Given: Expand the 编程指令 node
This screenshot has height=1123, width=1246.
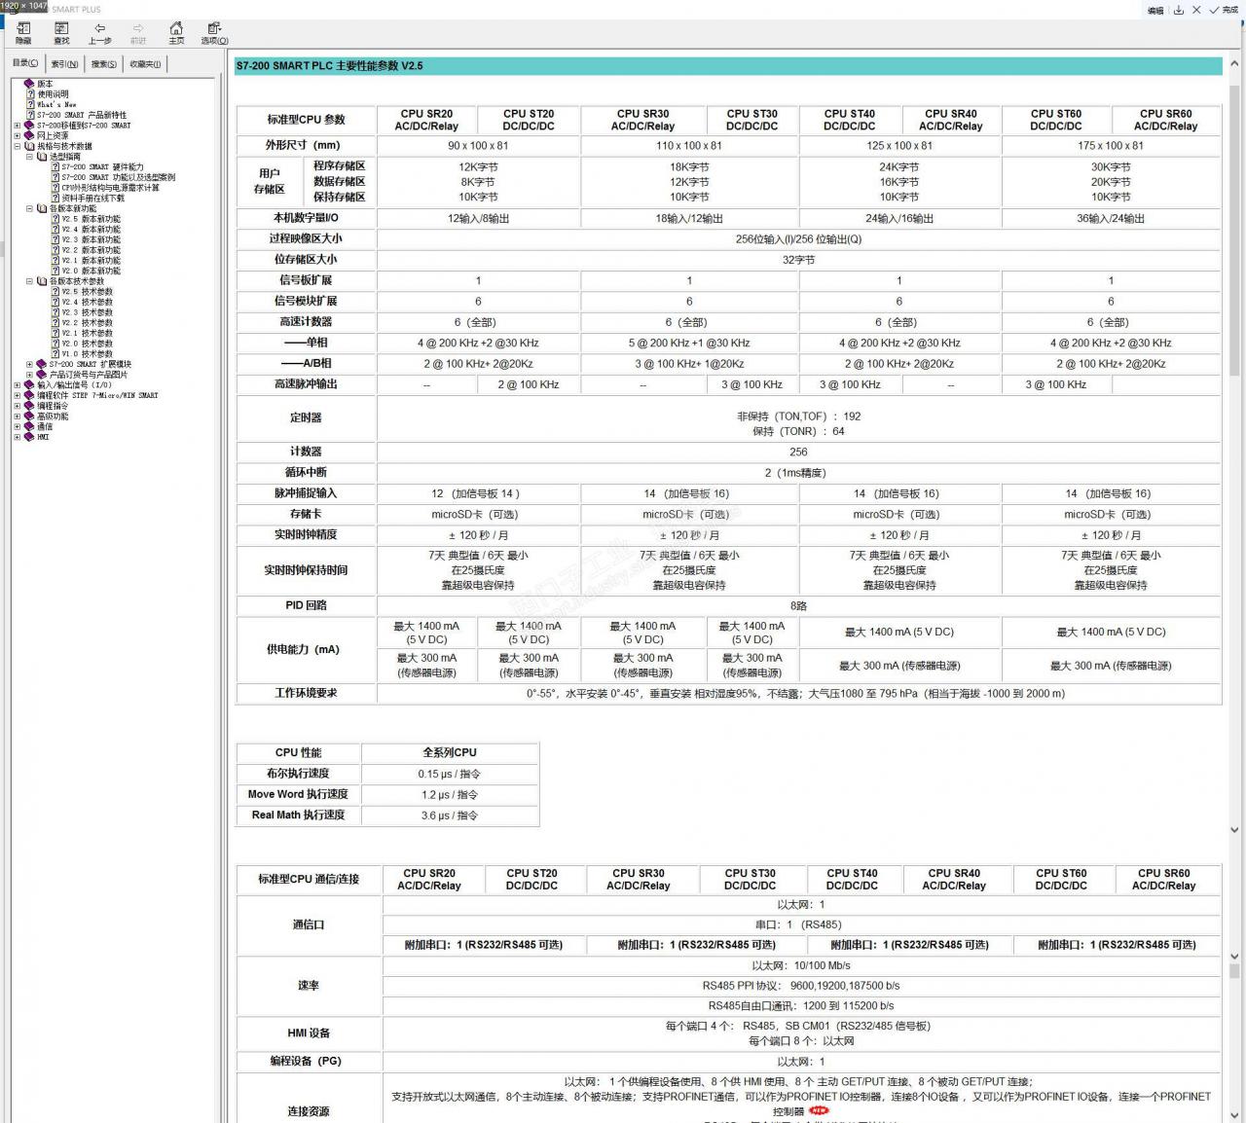Looking at the screenshot, I should 17,406.
